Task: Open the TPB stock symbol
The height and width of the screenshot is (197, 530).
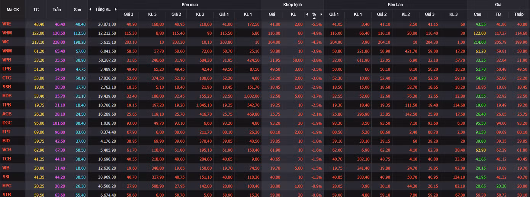Action: click(x=6, y=105)
